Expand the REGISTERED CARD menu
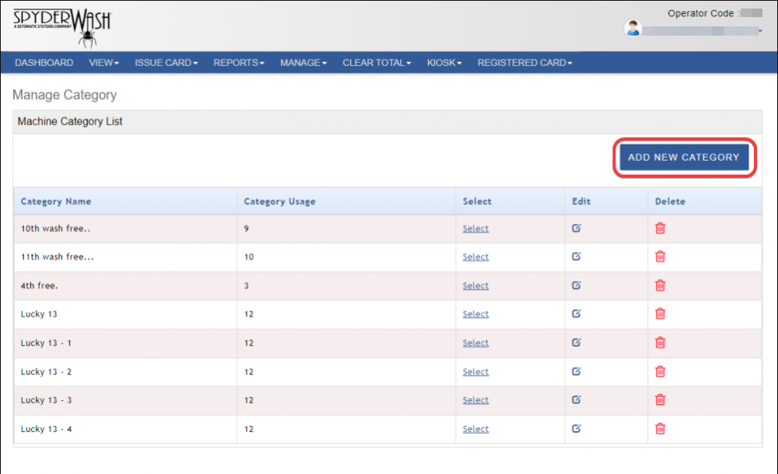The width and height of the screenshot is (778, 474). [524, 62]
